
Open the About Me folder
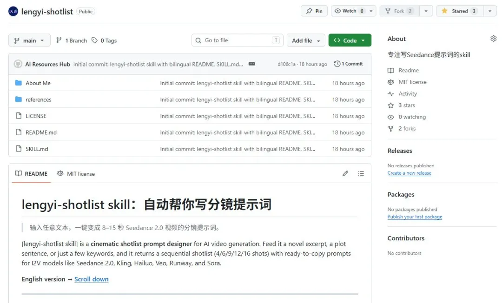point(38,83)
